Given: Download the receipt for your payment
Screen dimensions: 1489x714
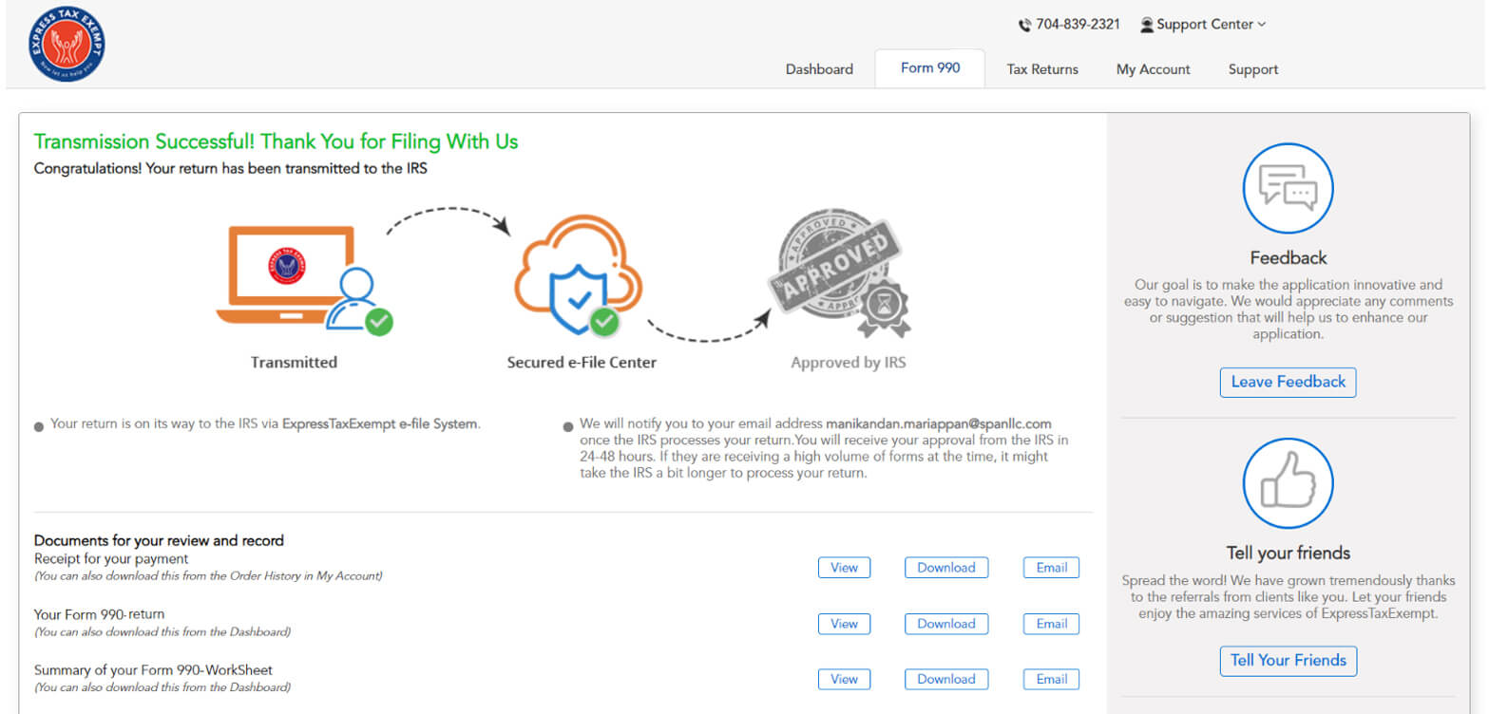Looking at the screenshot, I should (946, 568).
